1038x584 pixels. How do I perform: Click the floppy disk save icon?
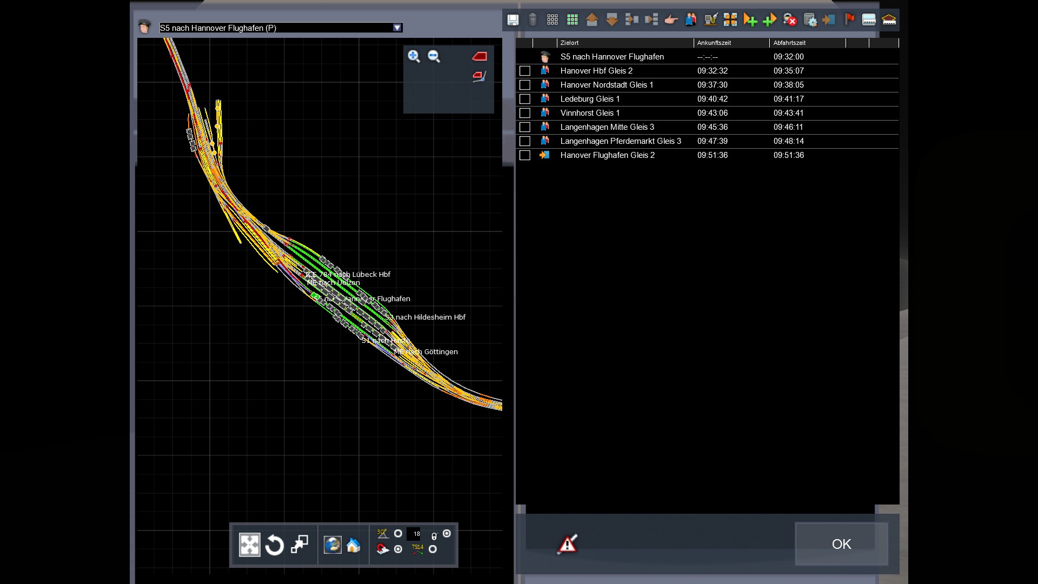click(513, 20)
